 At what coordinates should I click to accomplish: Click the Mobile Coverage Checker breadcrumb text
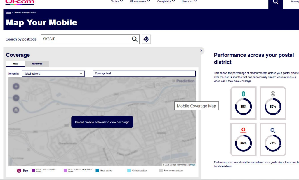pyautogui.click(x=25, y=13)
